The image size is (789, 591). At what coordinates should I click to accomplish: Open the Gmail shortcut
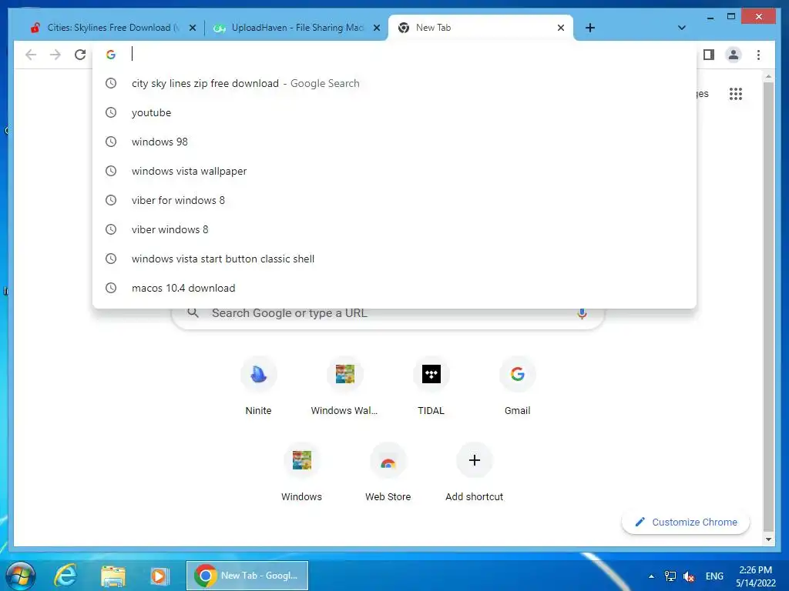point(517,386)
